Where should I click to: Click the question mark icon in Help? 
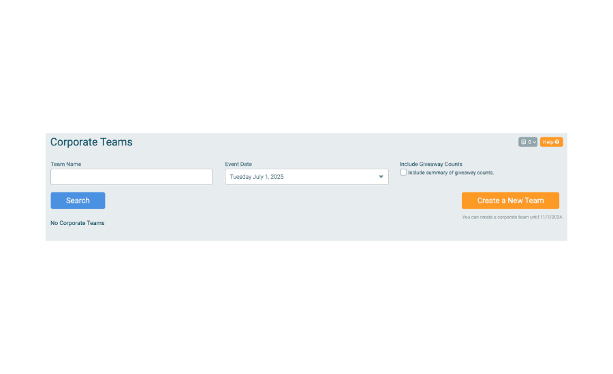coord(556,142)
